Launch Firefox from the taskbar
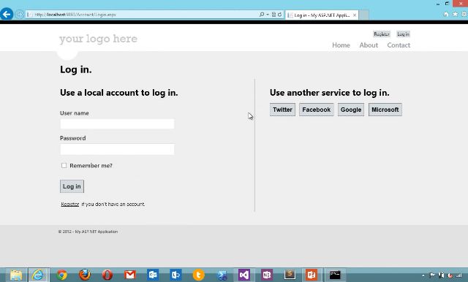468x282 pixels. pyautogui.click(x=85, y=275)
